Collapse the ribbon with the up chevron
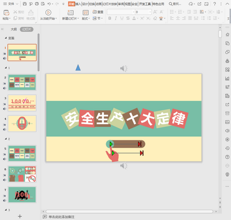Viewport: 231px width, 220px height. [x=228, y=4]
